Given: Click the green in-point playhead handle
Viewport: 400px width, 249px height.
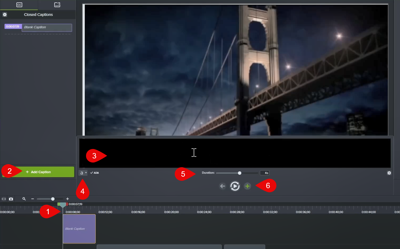Looking at the screenshot, I should coord(59,204).
